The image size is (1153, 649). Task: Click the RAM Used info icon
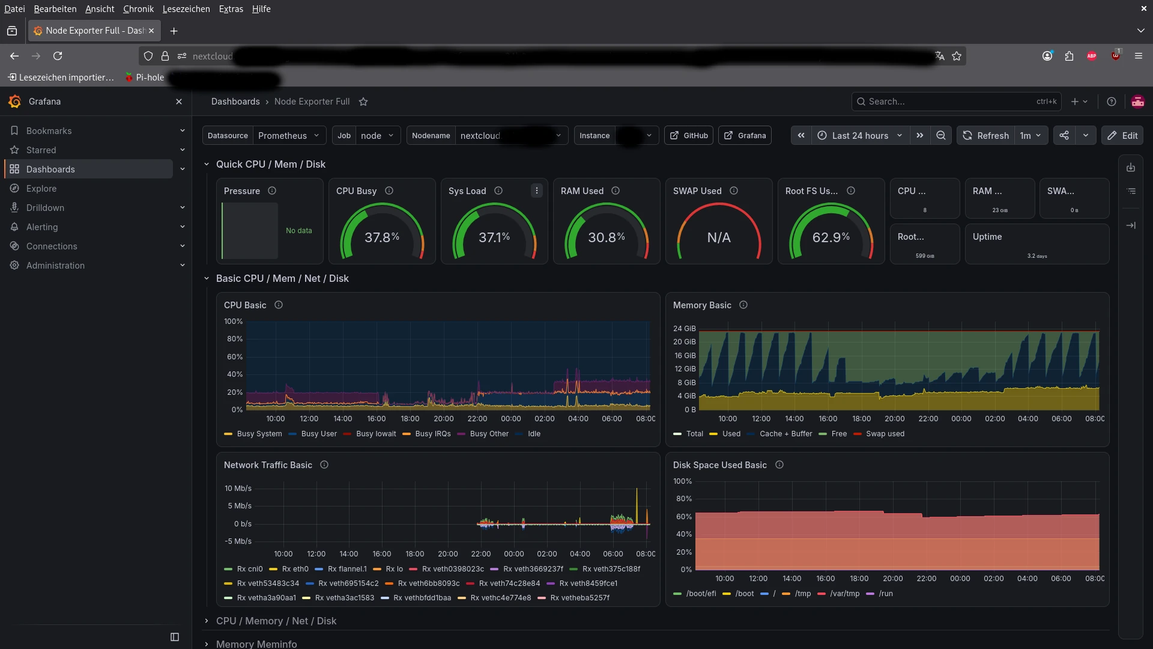point(616,190)
